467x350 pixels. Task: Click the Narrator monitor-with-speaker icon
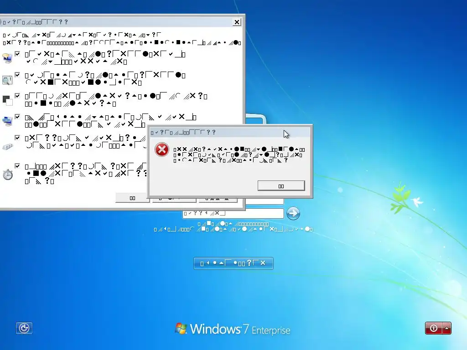pyautogui.click(x=7, y=58)
